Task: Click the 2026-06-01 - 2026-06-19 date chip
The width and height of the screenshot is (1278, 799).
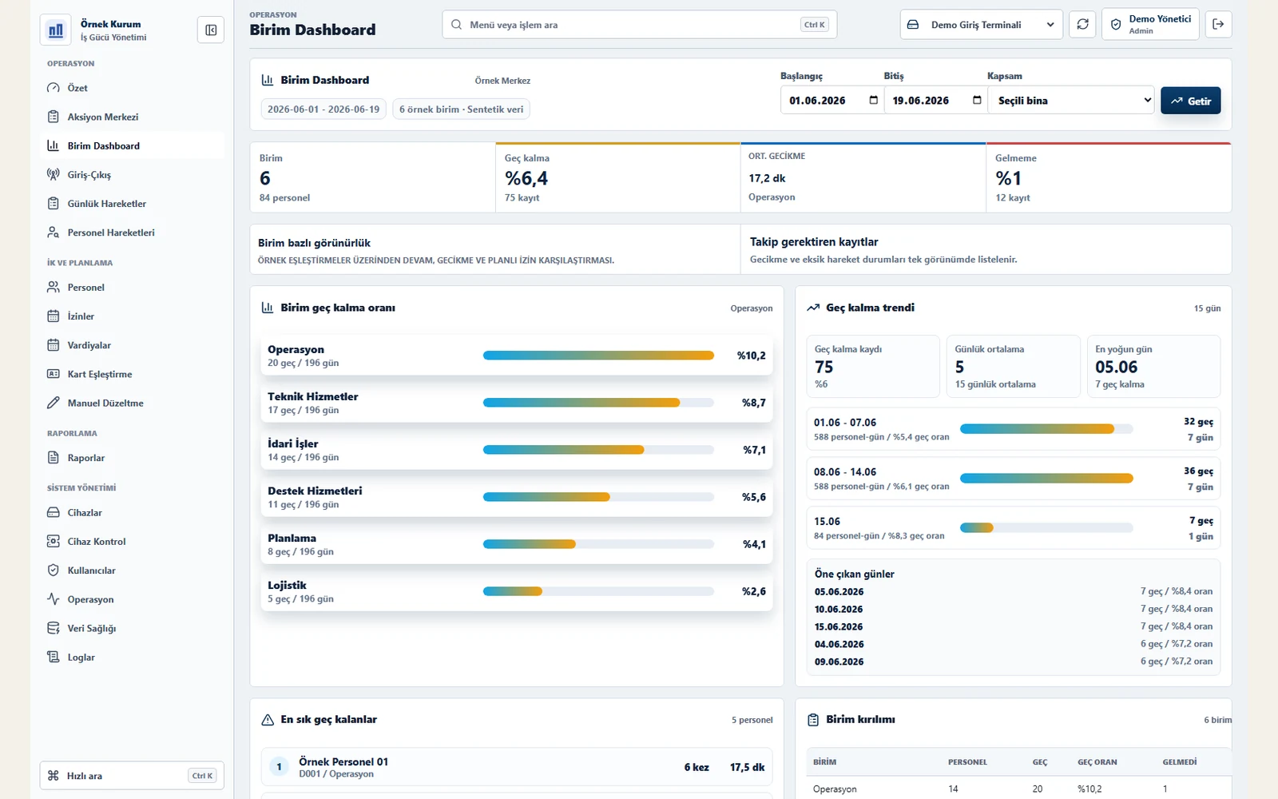Action: 323,109
